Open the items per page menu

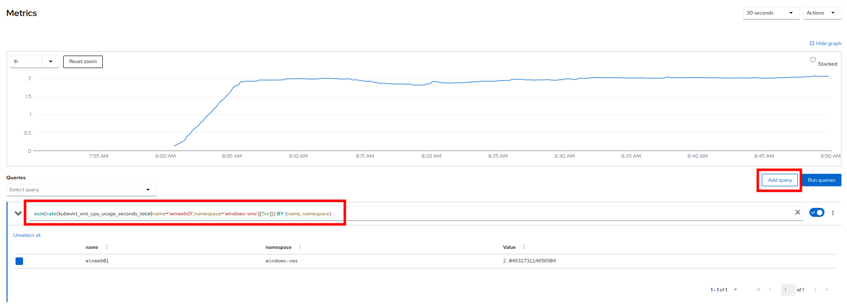click(724, 289)
